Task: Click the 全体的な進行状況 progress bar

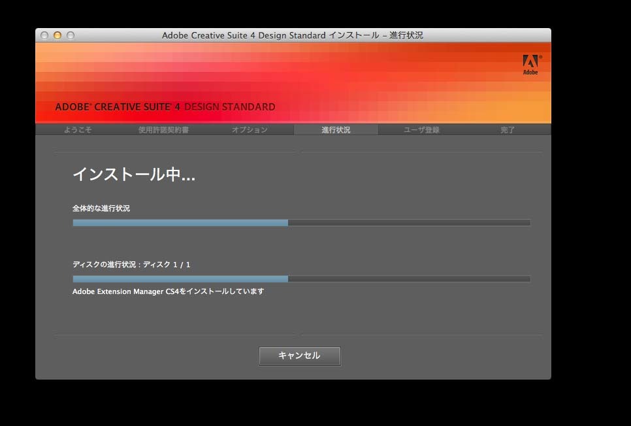Action: click(301, 223)
